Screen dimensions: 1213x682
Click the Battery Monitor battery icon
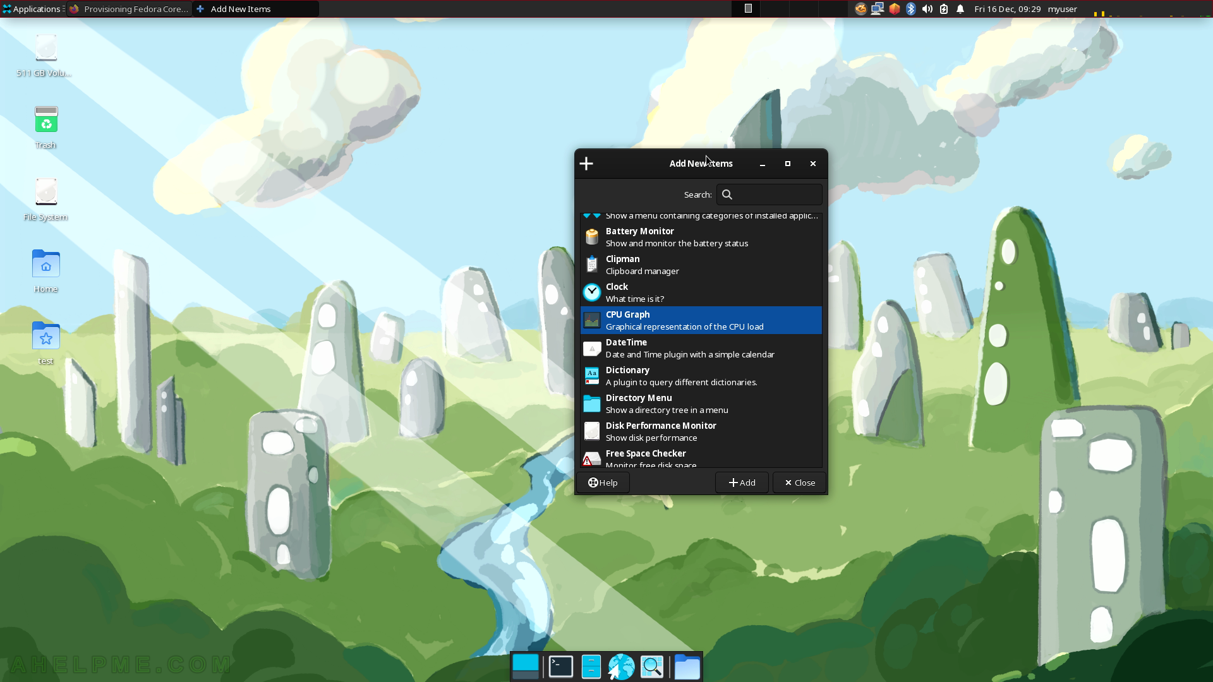tap(592, 237)
